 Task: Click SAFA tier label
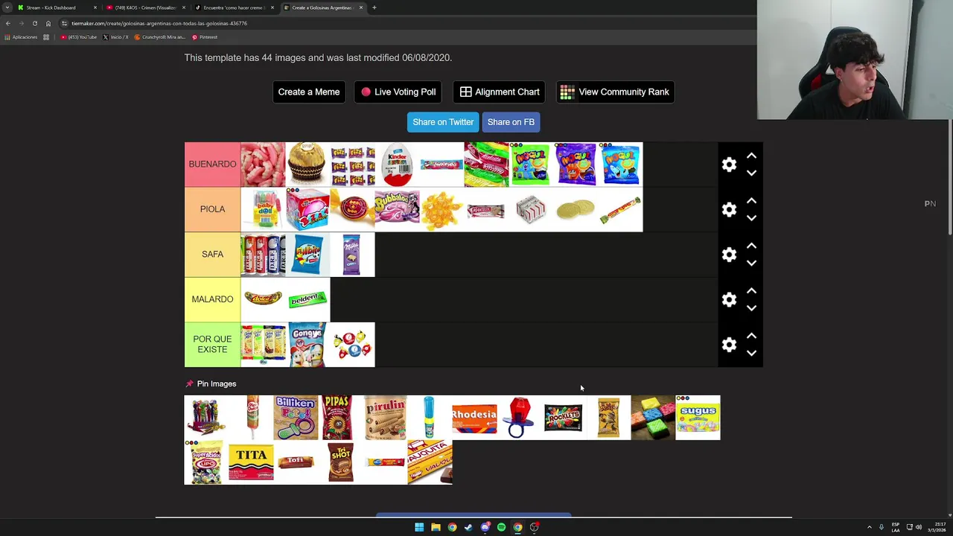(212, 254)
